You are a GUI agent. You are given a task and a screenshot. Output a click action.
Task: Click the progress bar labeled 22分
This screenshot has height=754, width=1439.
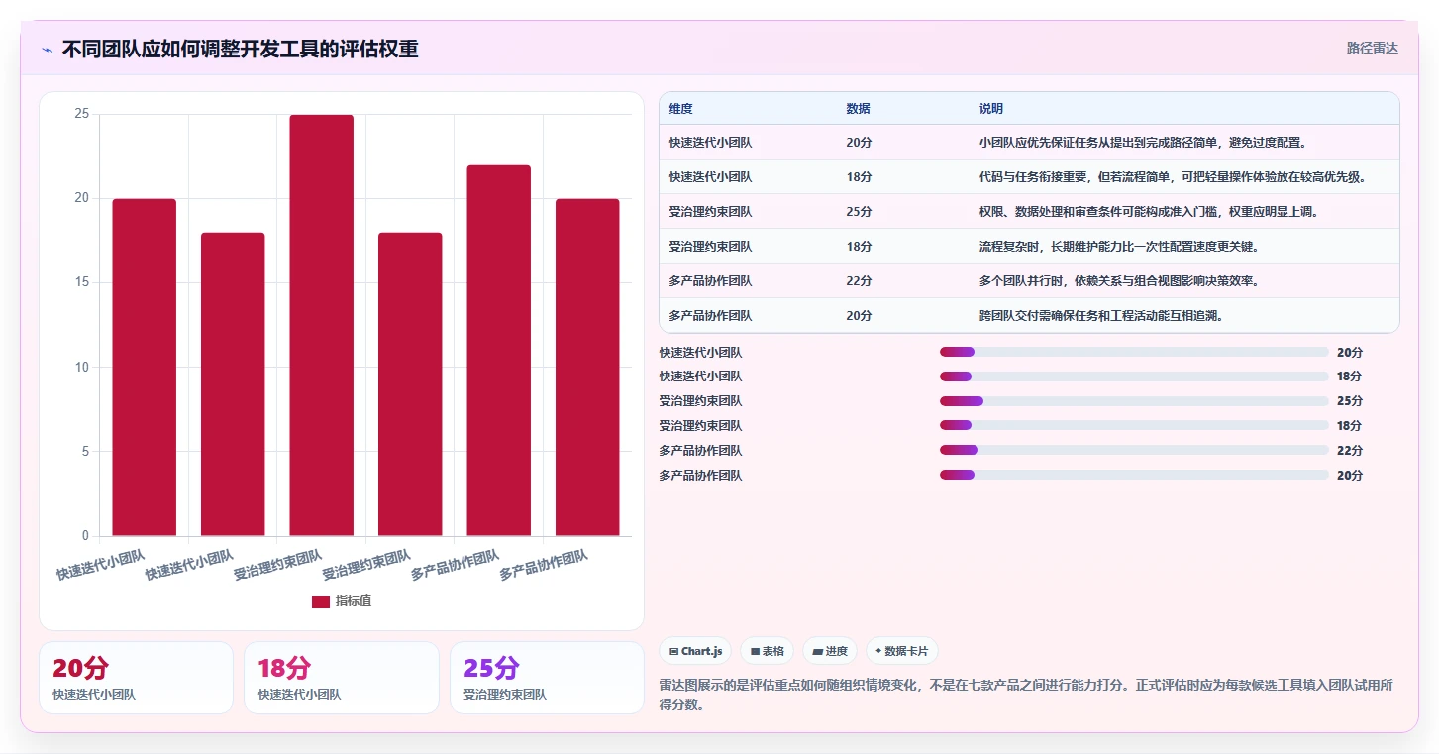click(x=1134, y=451)
